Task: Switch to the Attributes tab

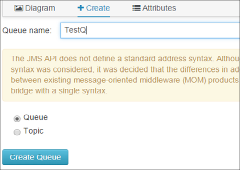Action: tap(154, 8)
